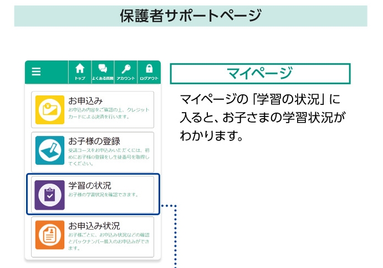383x268 pixels.
Task: Click the student number description under お子様の登録
Action: coord(109,156)
